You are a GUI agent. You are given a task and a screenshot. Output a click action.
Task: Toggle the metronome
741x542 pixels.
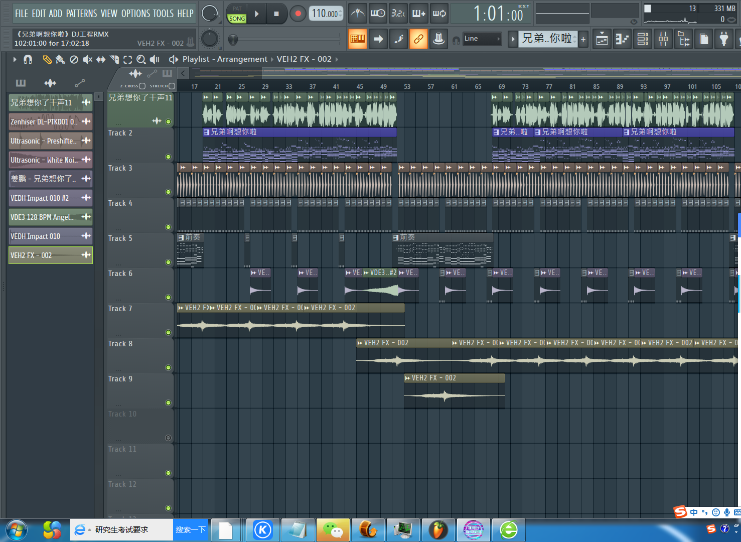point(357,14)
